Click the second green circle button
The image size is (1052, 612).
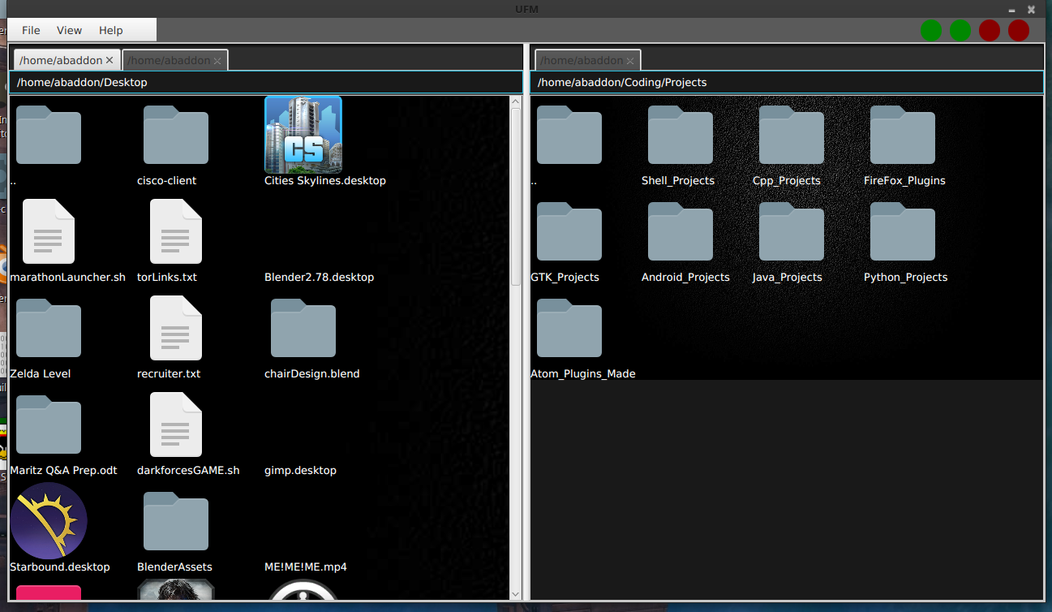click(x=960, y=31)
